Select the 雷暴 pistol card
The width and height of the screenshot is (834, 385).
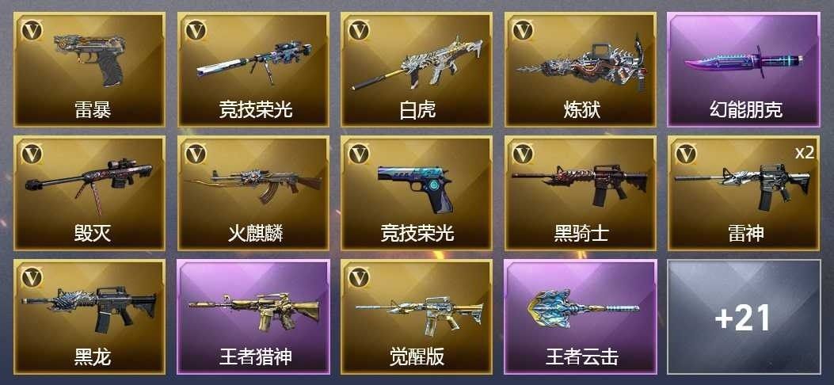tap(89, 69)
